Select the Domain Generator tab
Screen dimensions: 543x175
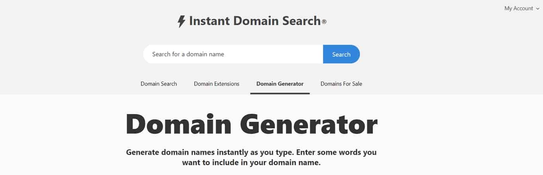[280, 84]
